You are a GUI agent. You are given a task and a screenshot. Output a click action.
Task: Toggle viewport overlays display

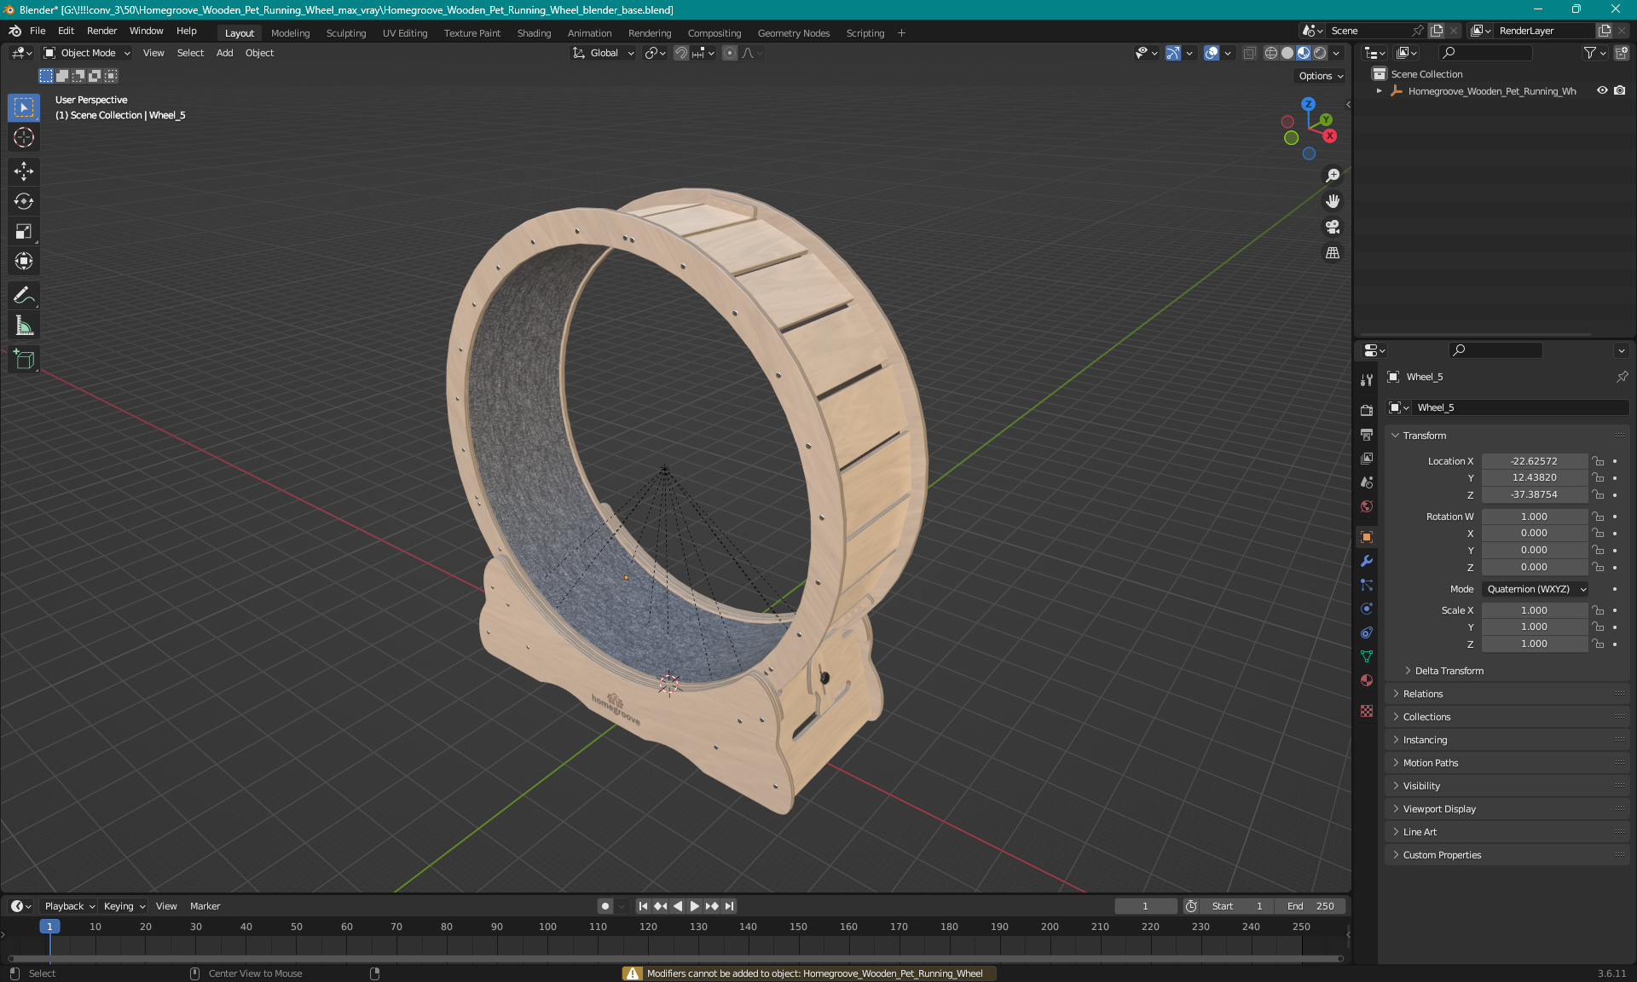[1212, 53]
